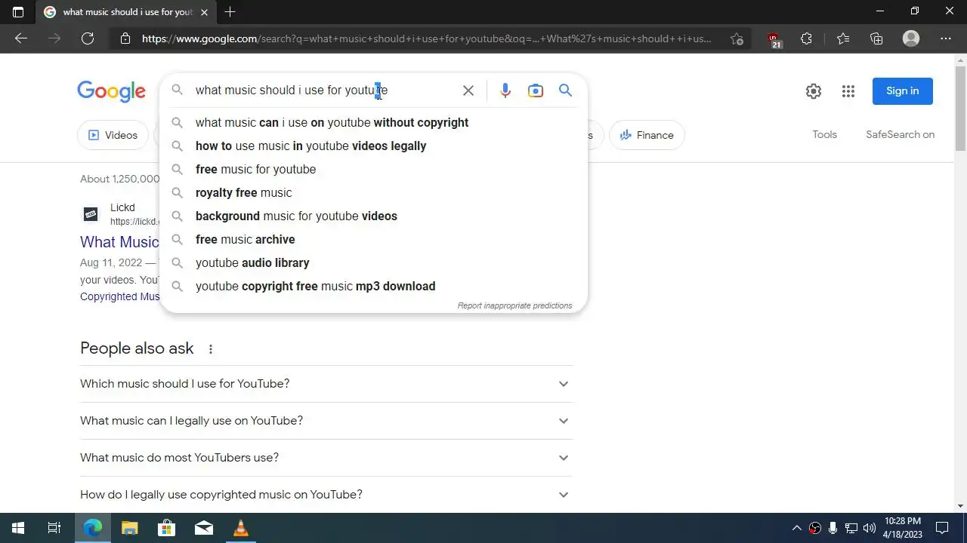
Task: Open the Google apps grid icon
Action: tap(848, 91)
